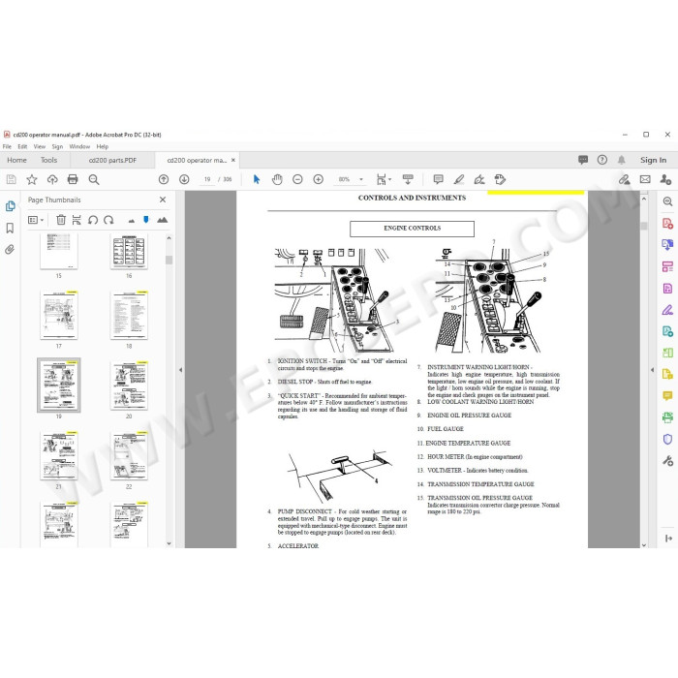
Task: Click the stamp tool icon
Action: point(501,179)
